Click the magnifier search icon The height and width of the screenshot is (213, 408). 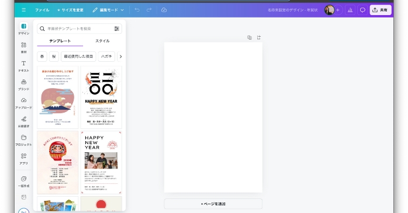pyautogui.click(x=42, y=29)
